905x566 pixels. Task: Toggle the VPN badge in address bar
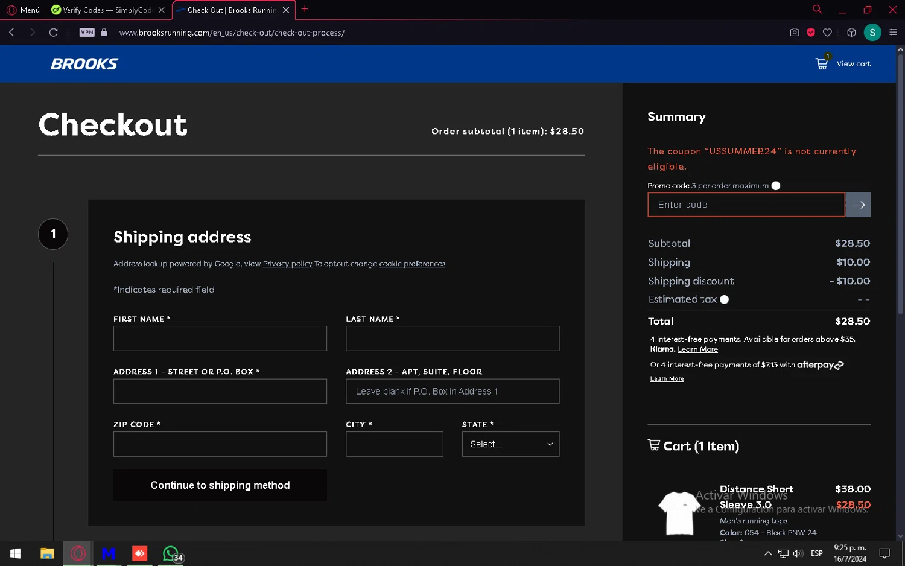click(x=87, y=33)
